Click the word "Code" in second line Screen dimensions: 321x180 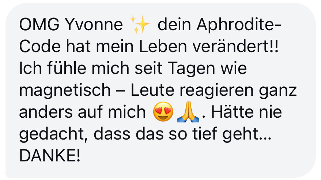(40, 46)
